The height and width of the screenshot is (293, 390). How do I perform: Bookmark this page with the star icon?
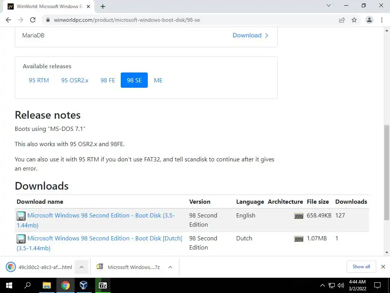[354, 20]
